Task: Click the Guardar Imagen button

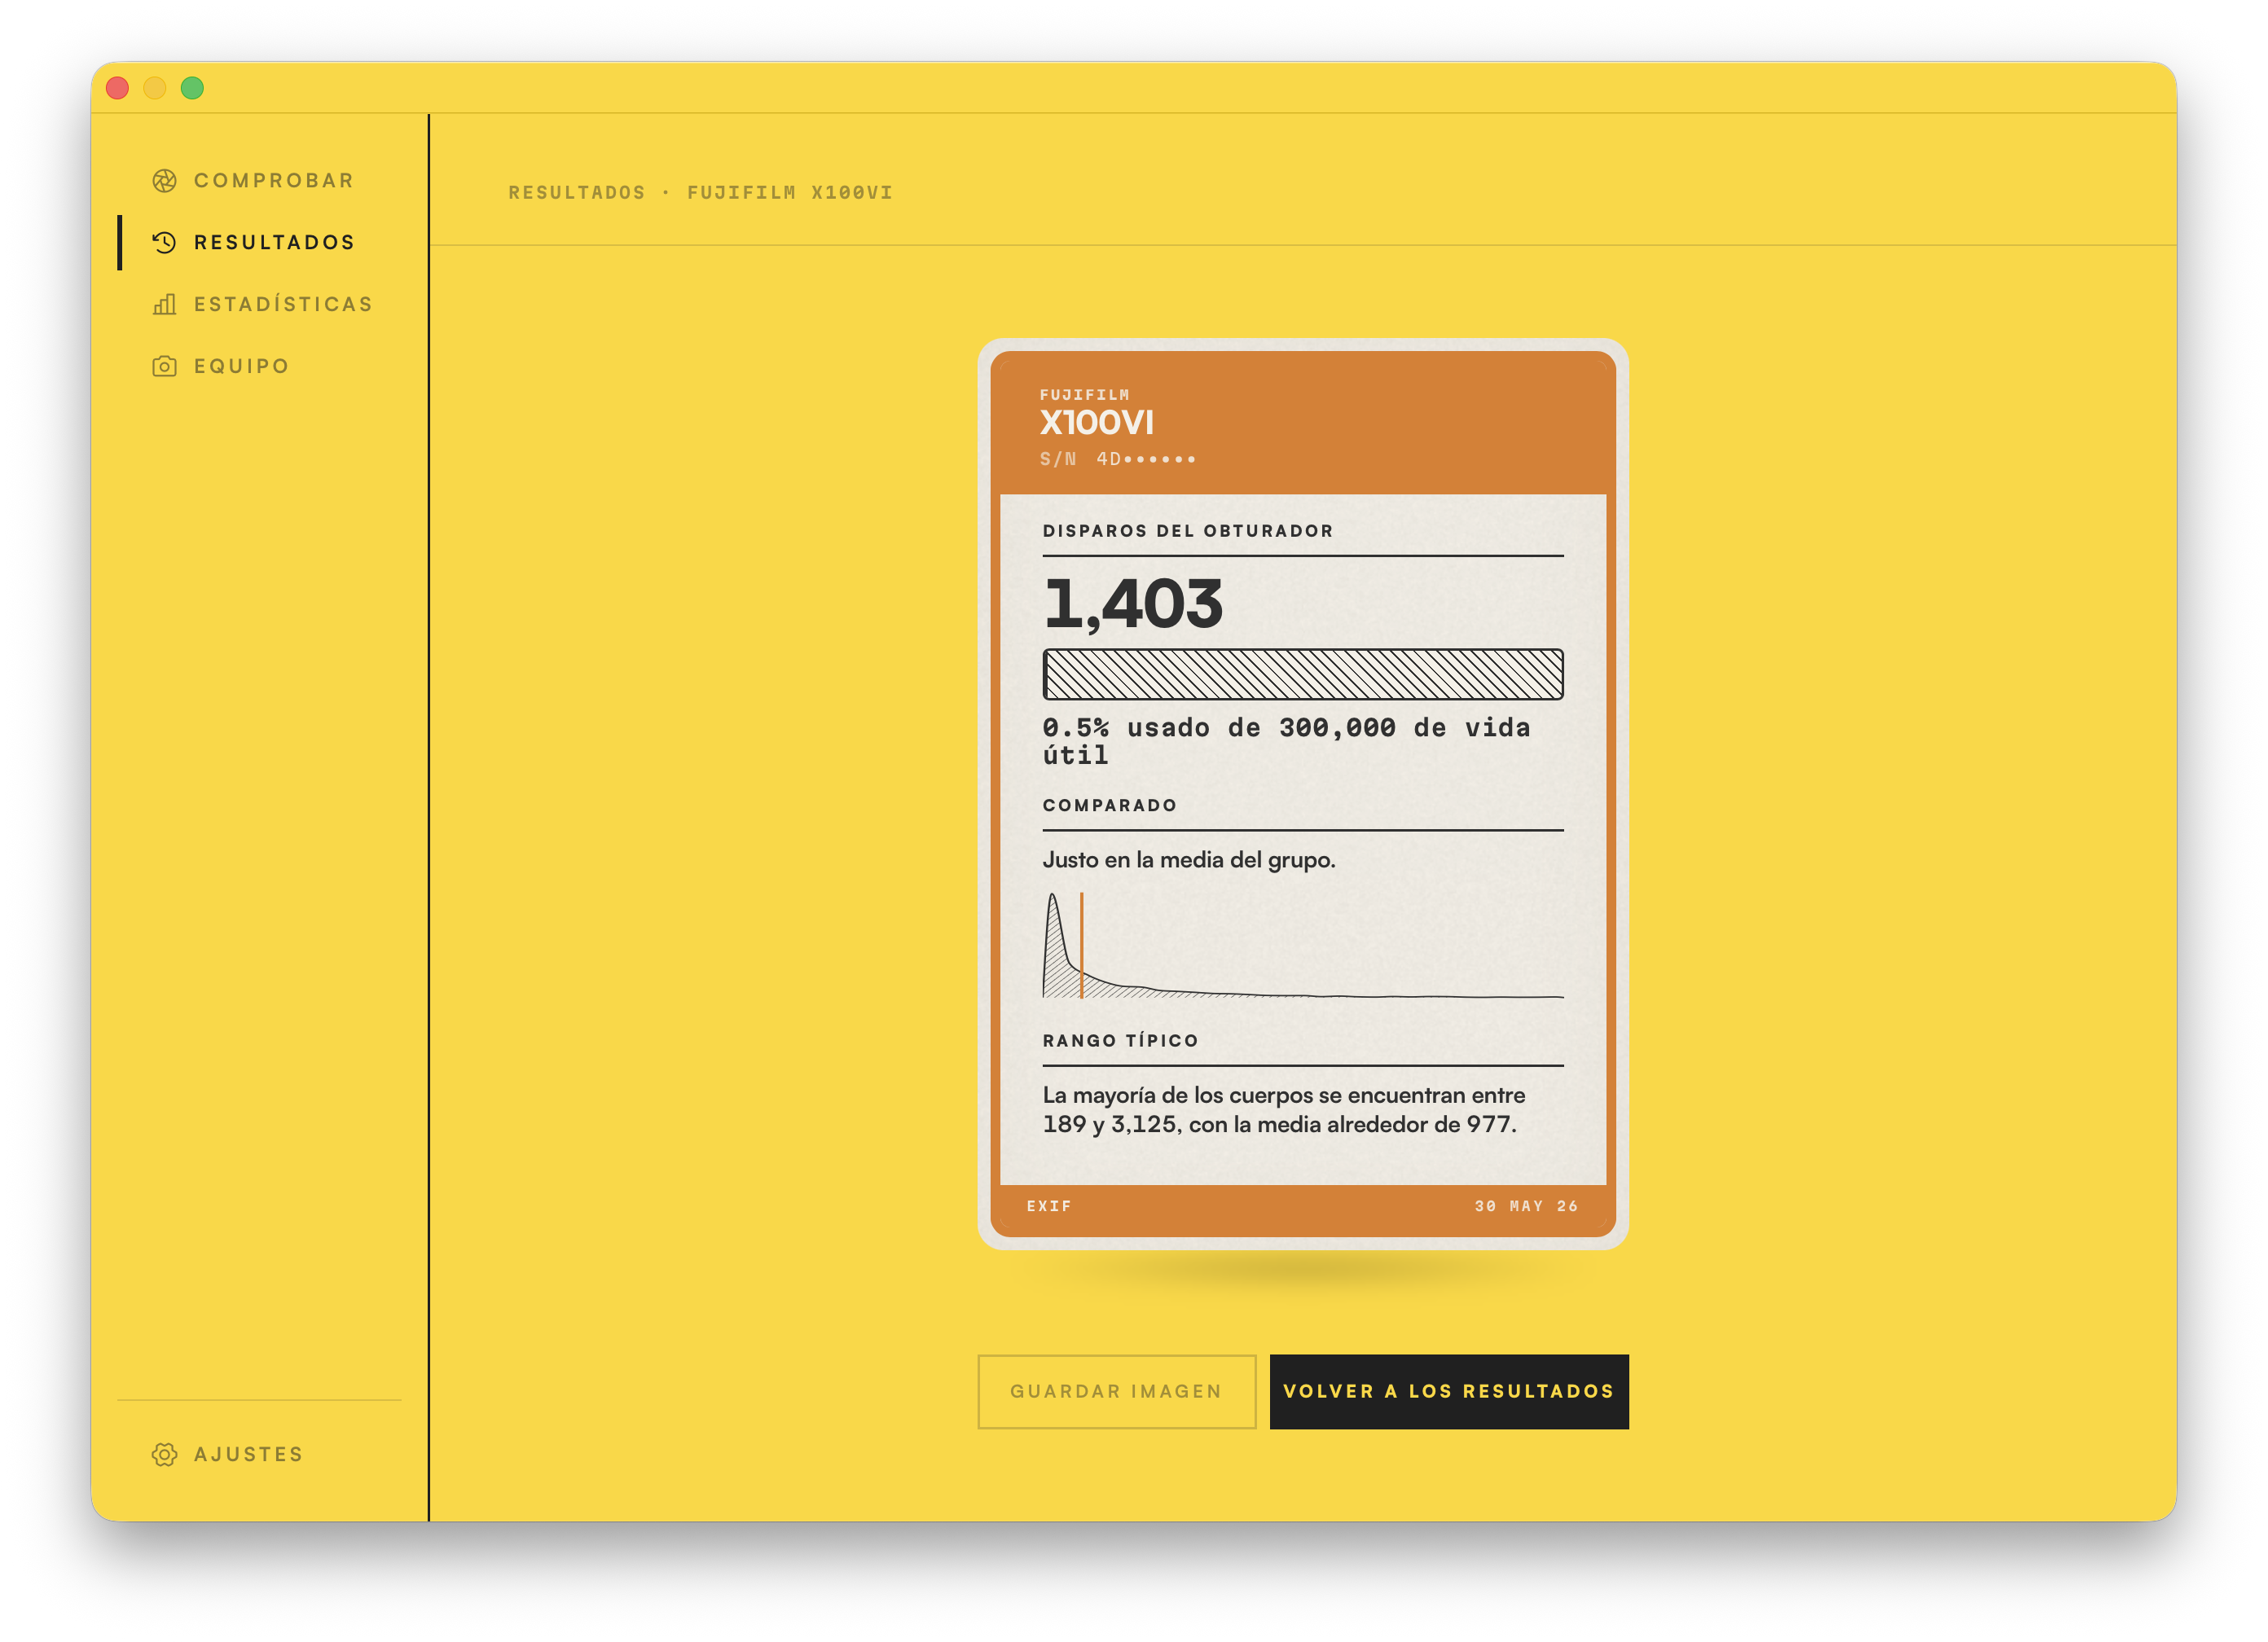Action: pyautogui.click(x=1116, y=1392)
